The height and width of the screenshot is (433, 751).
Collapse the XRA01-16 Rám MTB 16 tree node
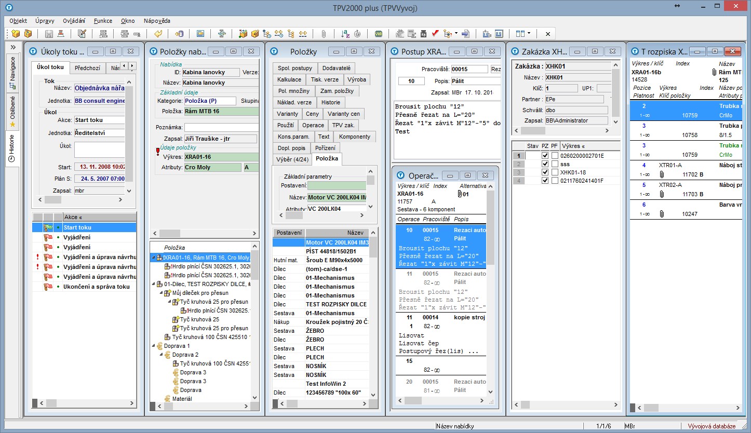click(x=153, y=258)
